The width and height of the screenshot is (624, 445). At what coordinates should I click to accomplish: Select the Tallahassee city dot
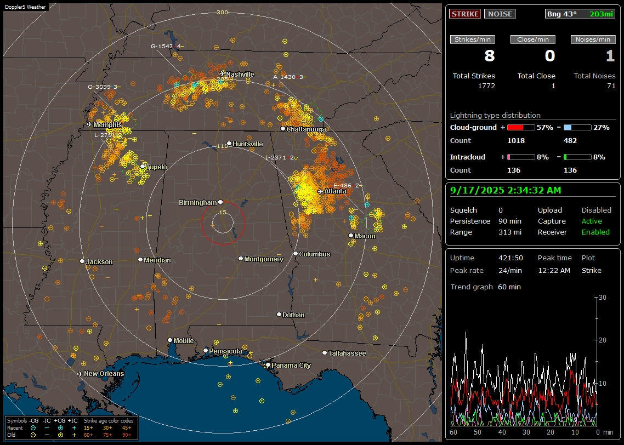[325, 353]
